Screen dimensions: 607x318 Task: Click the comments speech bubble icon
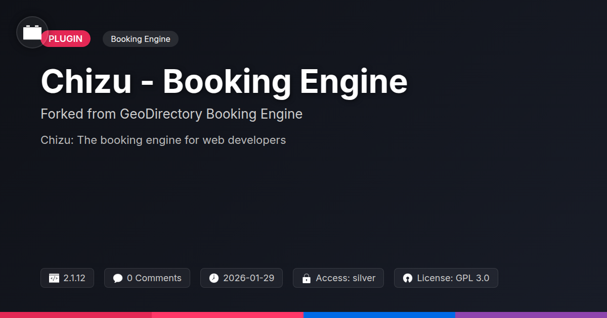[x=118, y=278]
